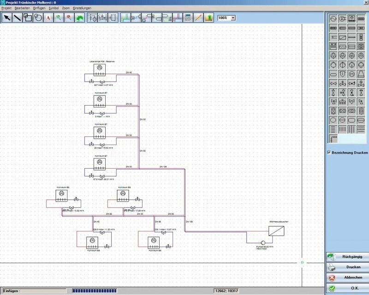Pick the shield with letter I symbol
Viewport: 369px width, 295px height.
[x=342, y=74]
